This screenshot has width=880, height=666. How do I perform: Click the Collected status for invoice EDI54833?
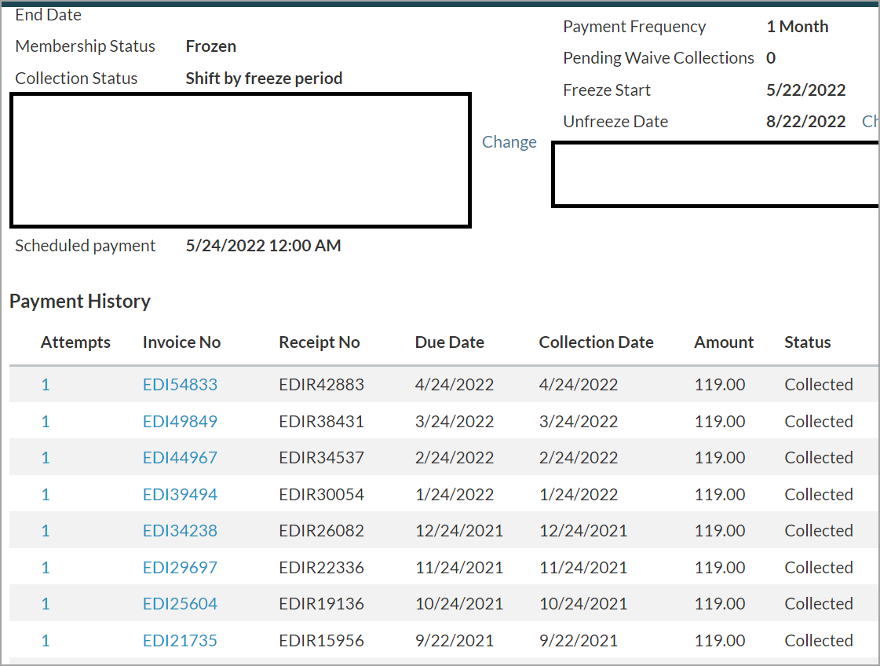818,385
